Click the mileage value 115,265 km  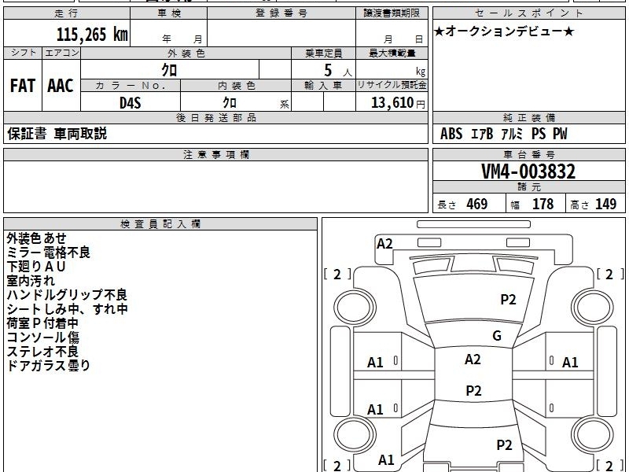click(92, 34)
